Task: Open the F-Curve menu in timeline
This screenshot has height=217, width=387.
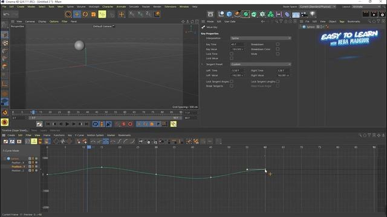Action: click(79, 135)
